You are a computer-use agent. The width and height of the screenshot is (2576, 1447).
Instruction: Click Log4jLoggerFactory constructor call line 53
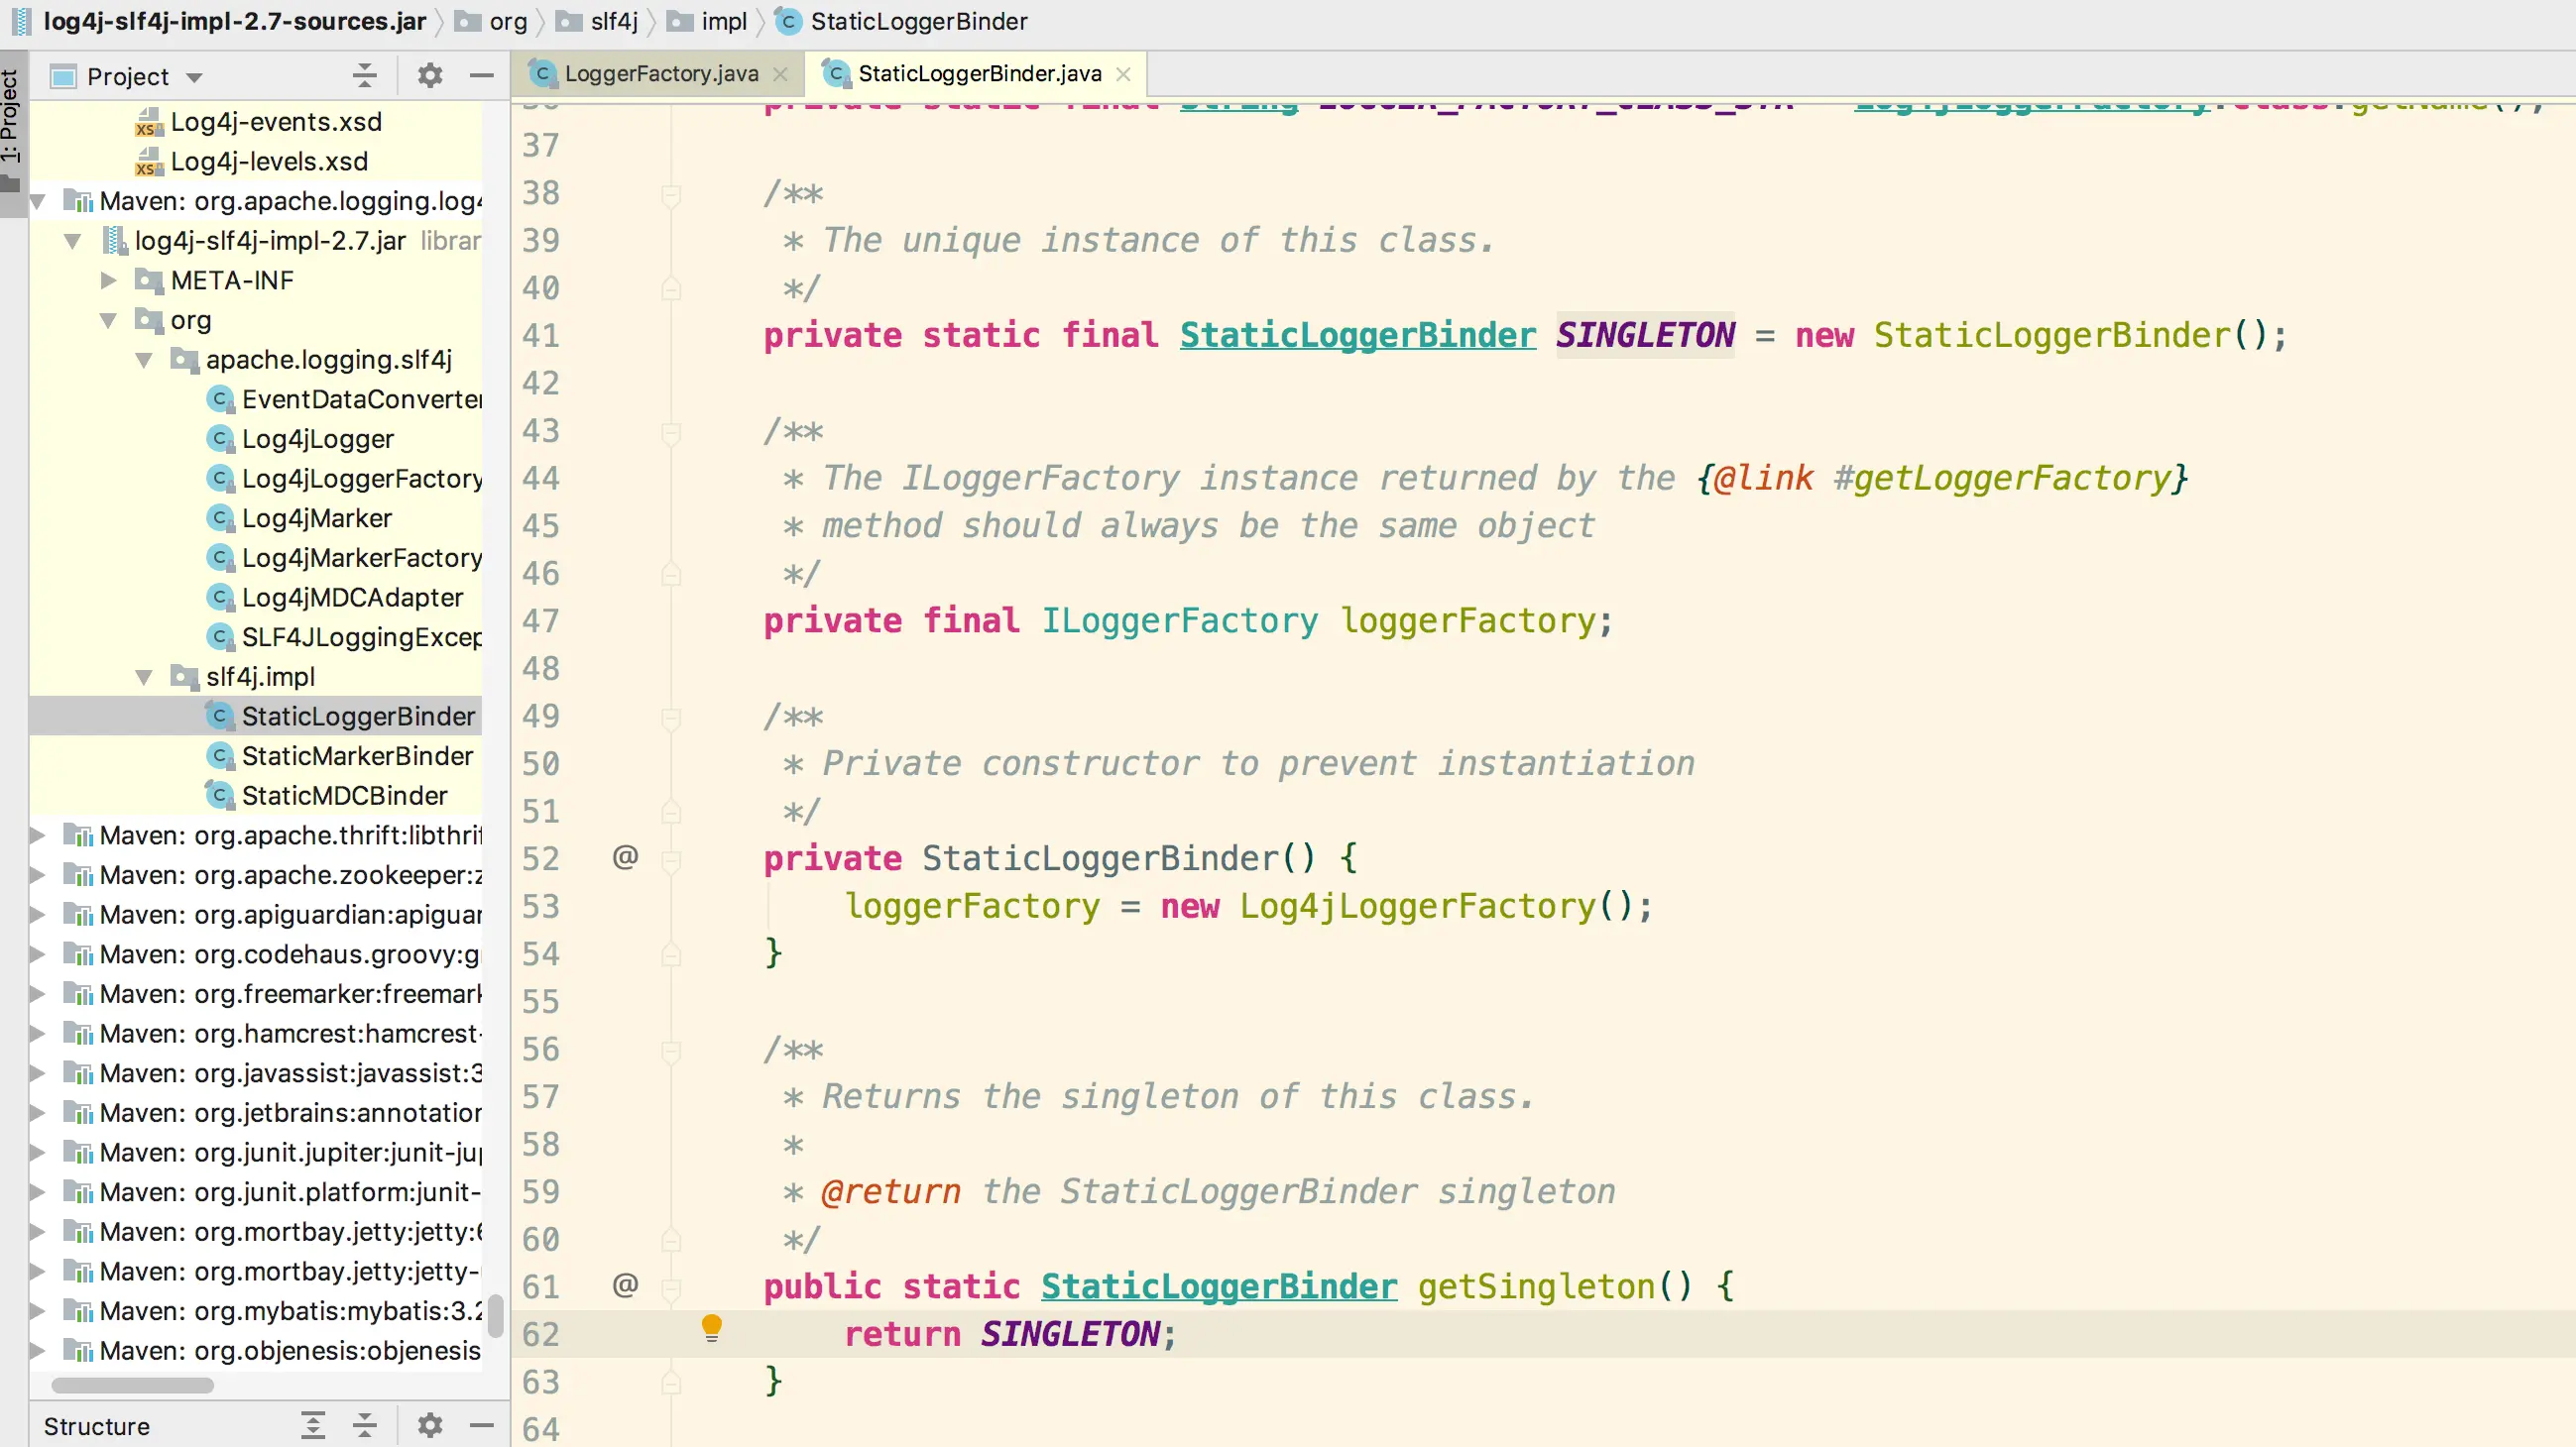1417,907
